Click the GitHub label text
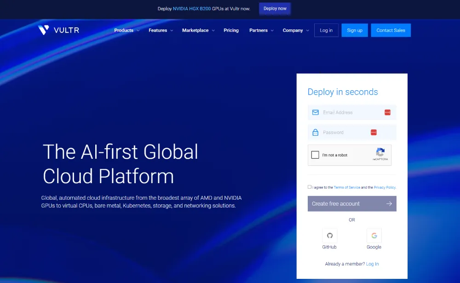460x283 pixels. (329, 247)
